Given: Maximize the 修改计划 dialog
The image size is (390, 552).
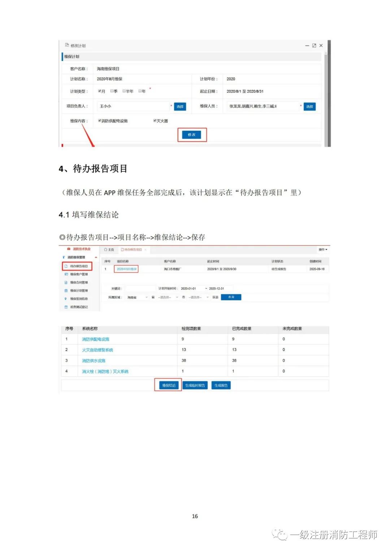Looking at the screenshot, I should pos(314,46).
